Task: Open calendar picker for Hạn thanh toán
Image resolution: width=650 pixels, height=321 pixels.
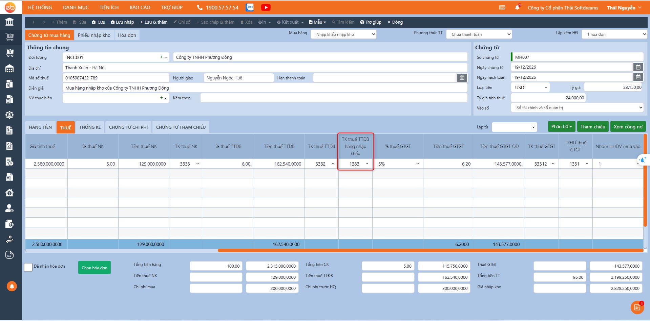Action: (462, 78)
